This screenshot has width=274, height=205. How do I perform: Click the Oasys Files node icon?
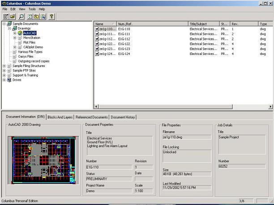click(14, 56)
